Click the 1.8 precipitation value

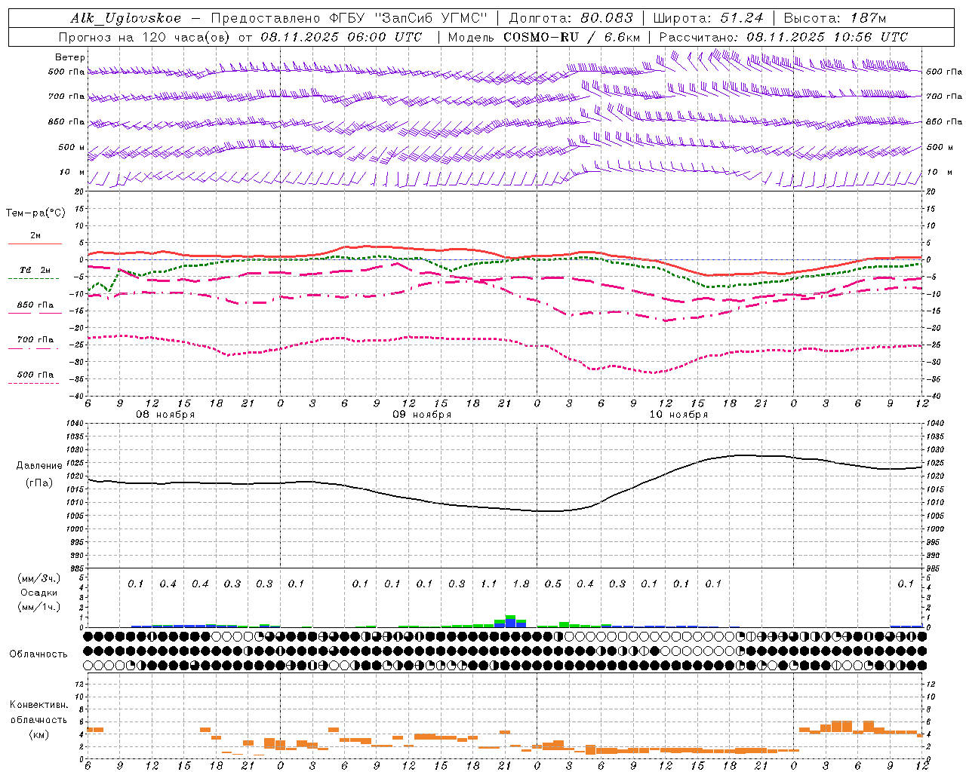click(x=521, y=584)
